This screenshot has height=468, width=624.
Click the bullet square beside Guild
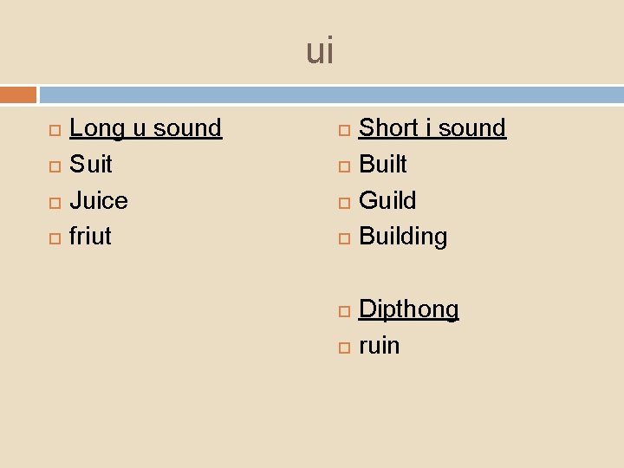click(343, 202)
